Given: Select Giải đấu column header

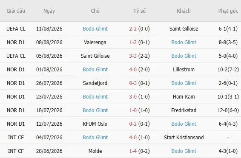Looking at the screenshot, I should pos(16,11).
